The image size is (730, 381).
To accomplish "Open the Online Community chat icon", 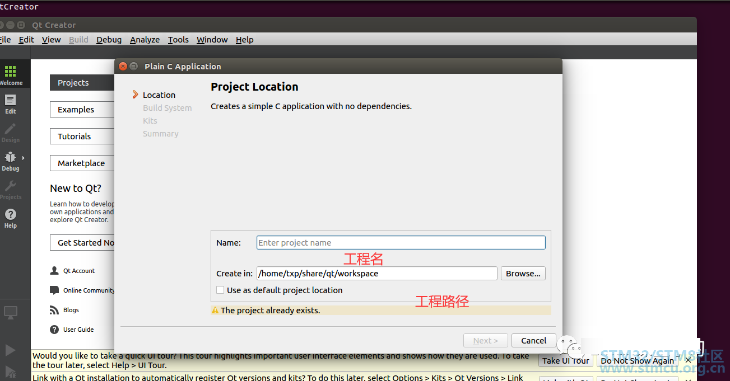I will [54, 290].
